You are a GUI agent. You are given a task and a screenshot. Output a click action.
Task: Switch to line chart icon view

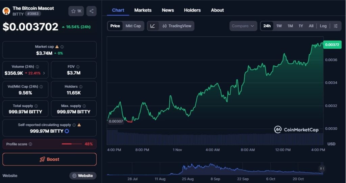[x=153, y=26]
